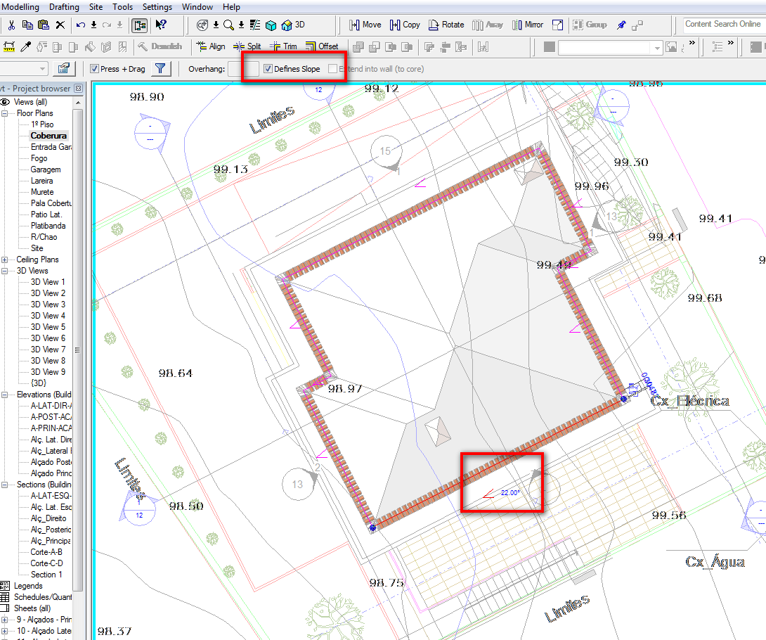Delete selection with the X icon
Viewport: 766px width, 640px height.
pyautogui.click(x=60, y=25)
